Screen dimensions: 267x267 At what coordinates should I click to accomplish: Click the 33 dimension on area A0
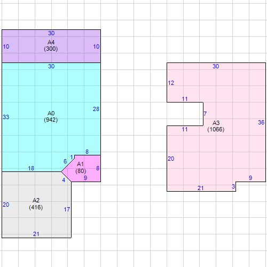(x=6, y=117)
